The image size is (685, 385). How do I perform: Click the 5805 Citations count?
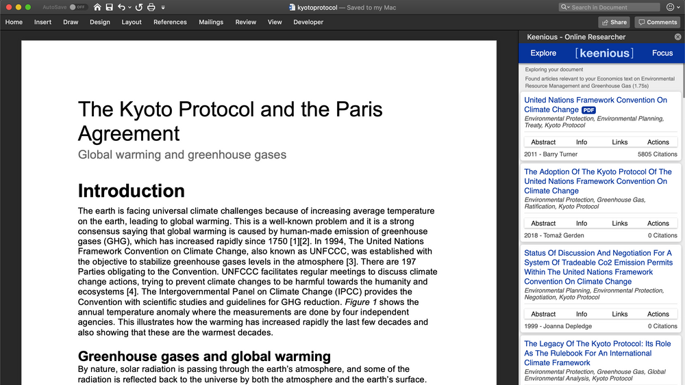tap(657, 155)
